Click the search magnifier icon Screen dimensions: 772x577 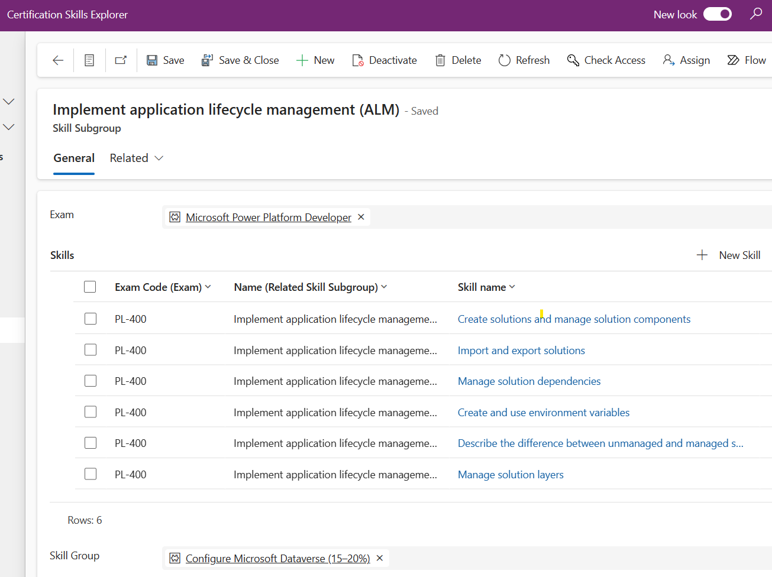756,14
